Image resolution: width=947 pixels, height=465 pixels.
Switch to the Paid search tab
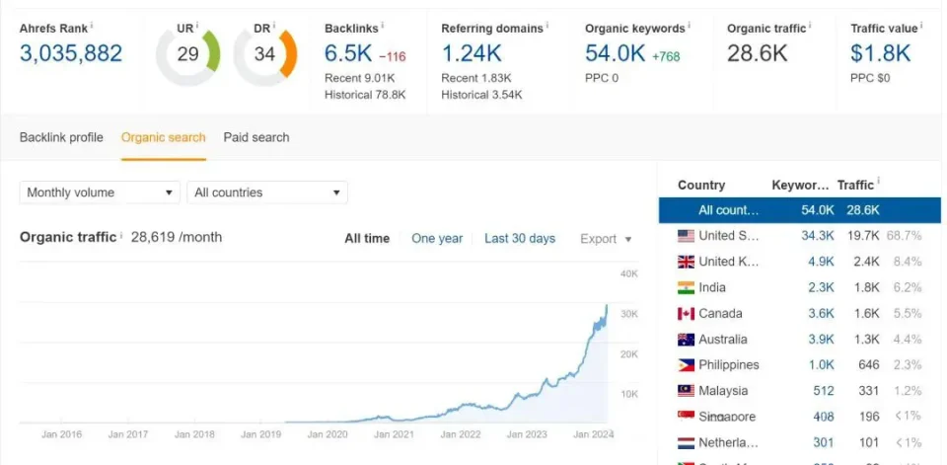pyautogui.click(x=256, y=137)
